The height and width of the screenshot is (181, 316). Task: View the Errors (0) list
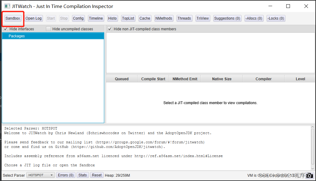[x=66, y=175]
